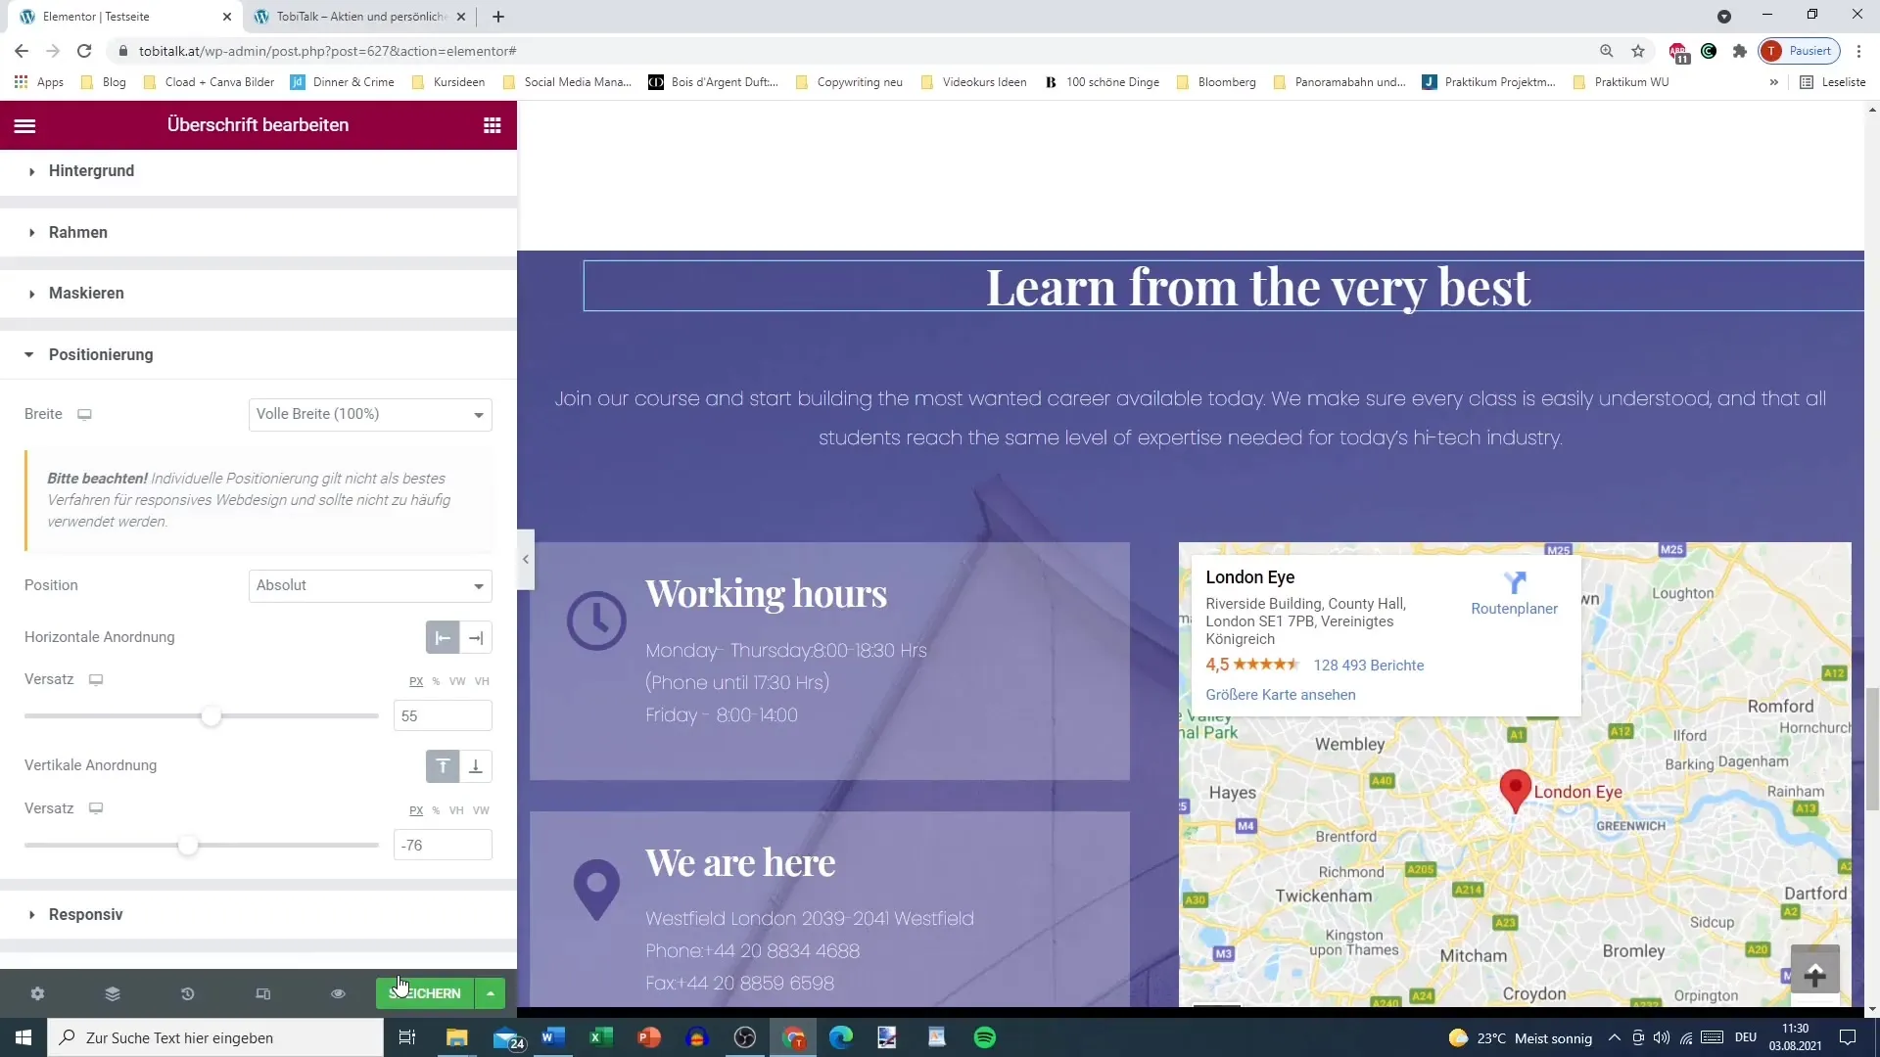Viewport: 1880px width, 1057px height.
Task: Click the vertical Versatz value field
Action: coord(443,846)
